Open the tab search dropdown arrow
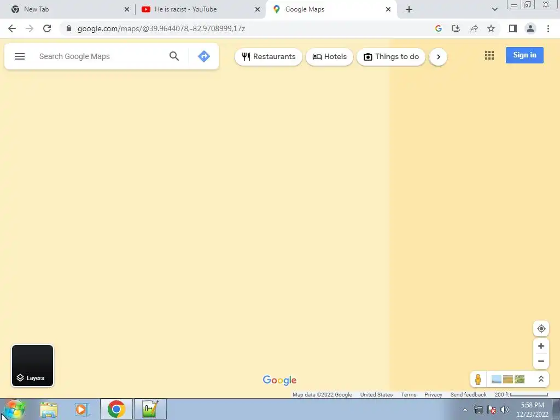This screenshot has width=560, height=420. 494,9
